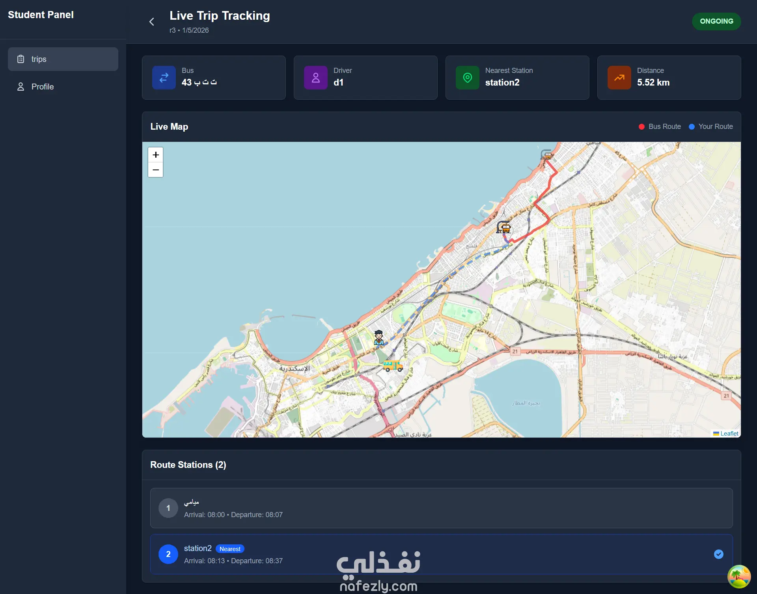Click the ONGOING status badge
The width and height of the screenshot is (757, 594).
[716, 21]
